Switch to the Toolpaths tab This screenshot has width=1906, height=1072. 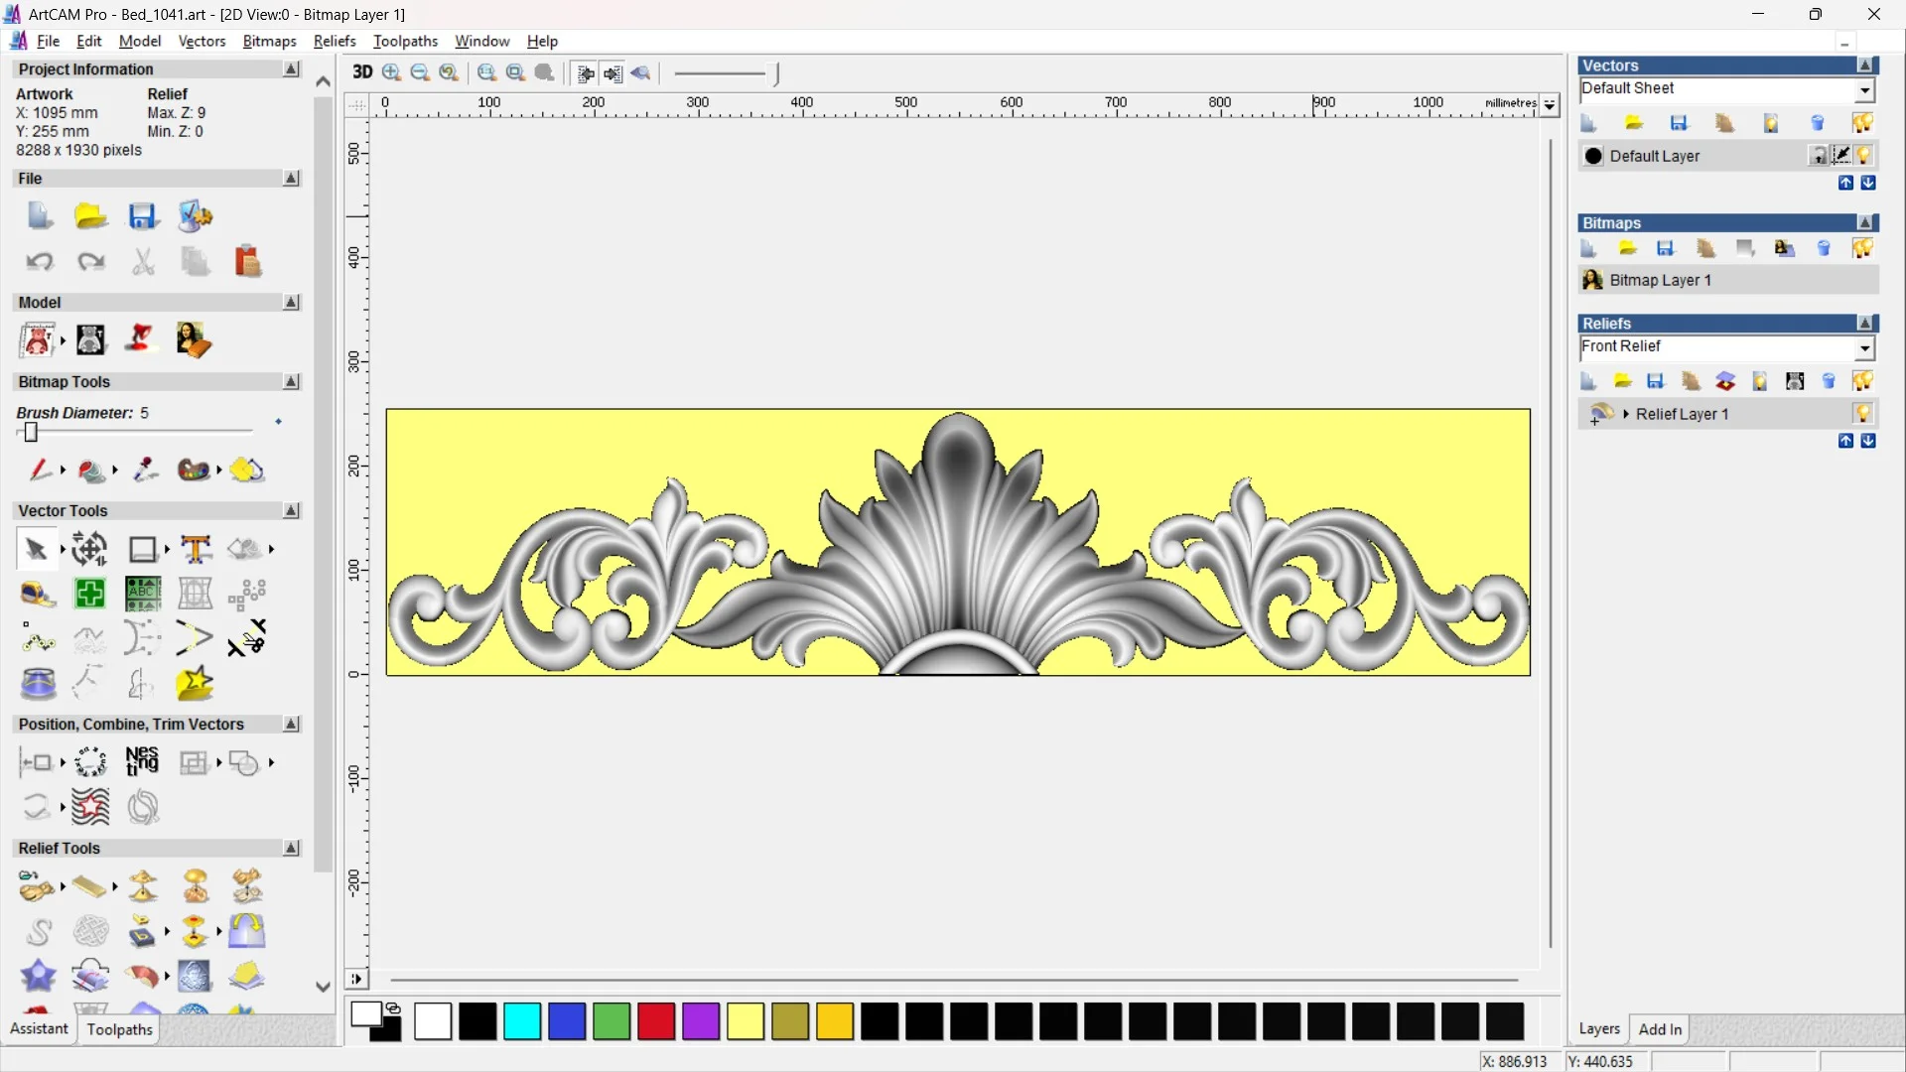(119, 1029)
